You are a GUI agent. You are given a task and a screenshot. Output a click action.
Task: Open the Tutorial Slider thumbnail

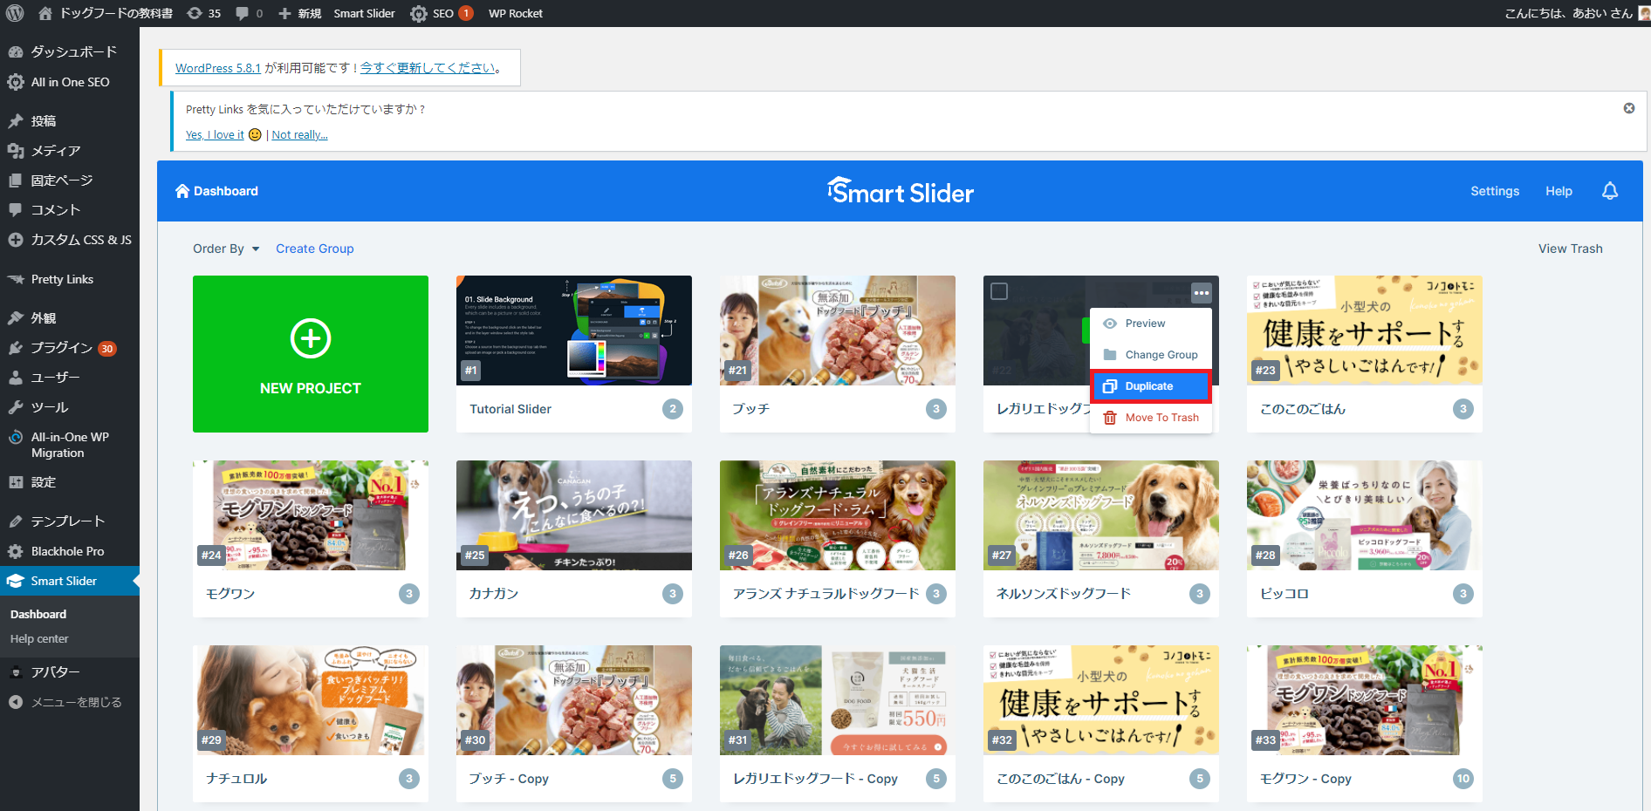click(573, 331)
